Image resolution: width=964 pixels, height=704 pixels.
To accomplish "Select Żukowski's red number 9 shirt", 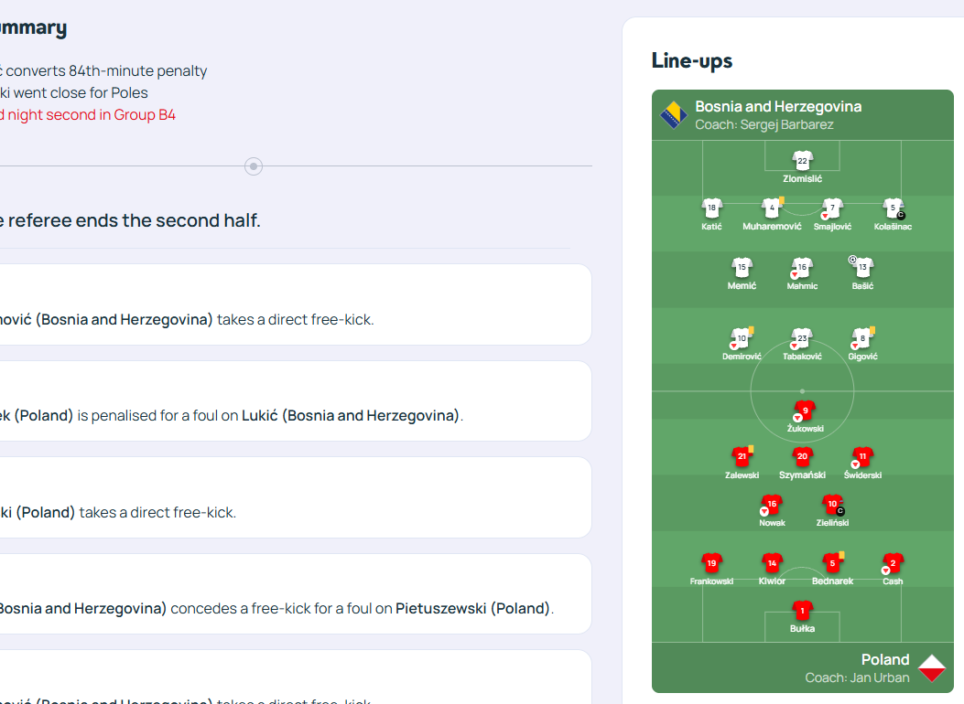I will pyautogui.click(x=805, y=411).
